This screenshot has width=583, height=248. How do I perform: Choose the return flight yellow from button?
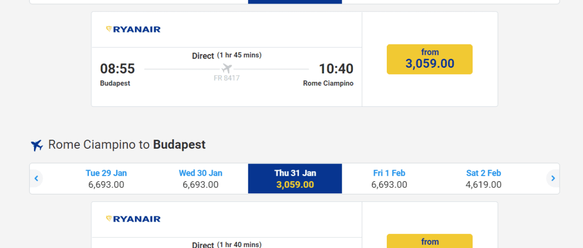point(429,241)
